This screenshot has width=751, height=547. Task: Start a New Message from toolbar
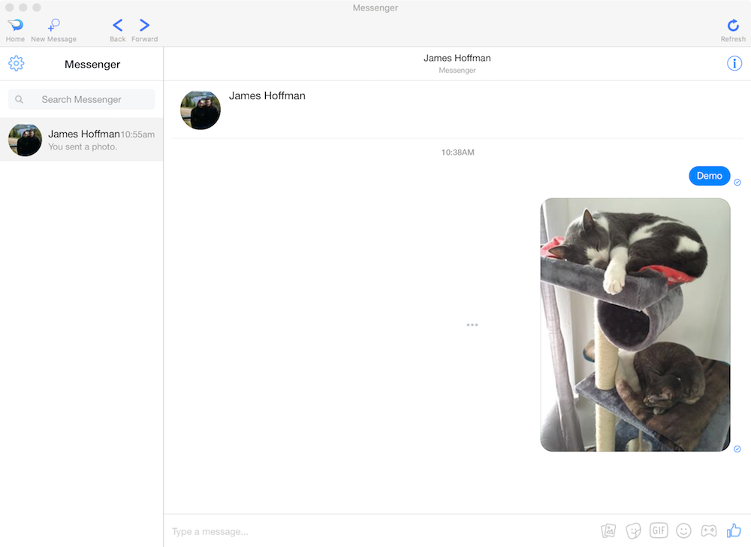53,26
